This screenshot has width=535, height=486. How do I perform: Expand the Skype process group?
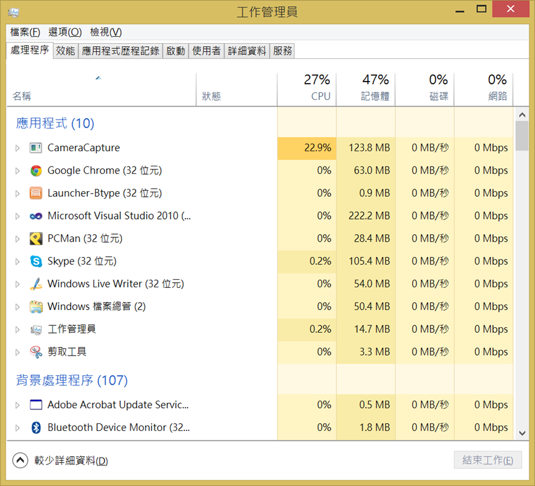17,261
